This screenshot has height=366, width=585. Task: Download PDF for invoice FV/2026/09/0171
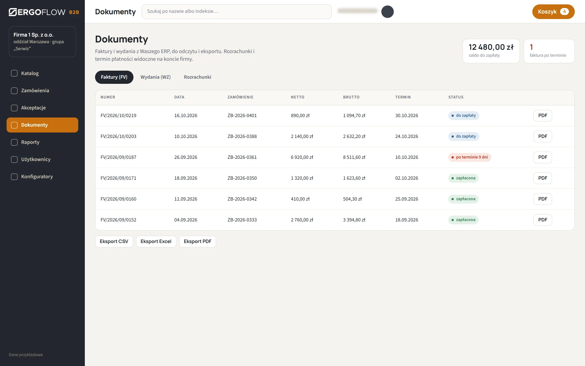[x=543, y=178]
